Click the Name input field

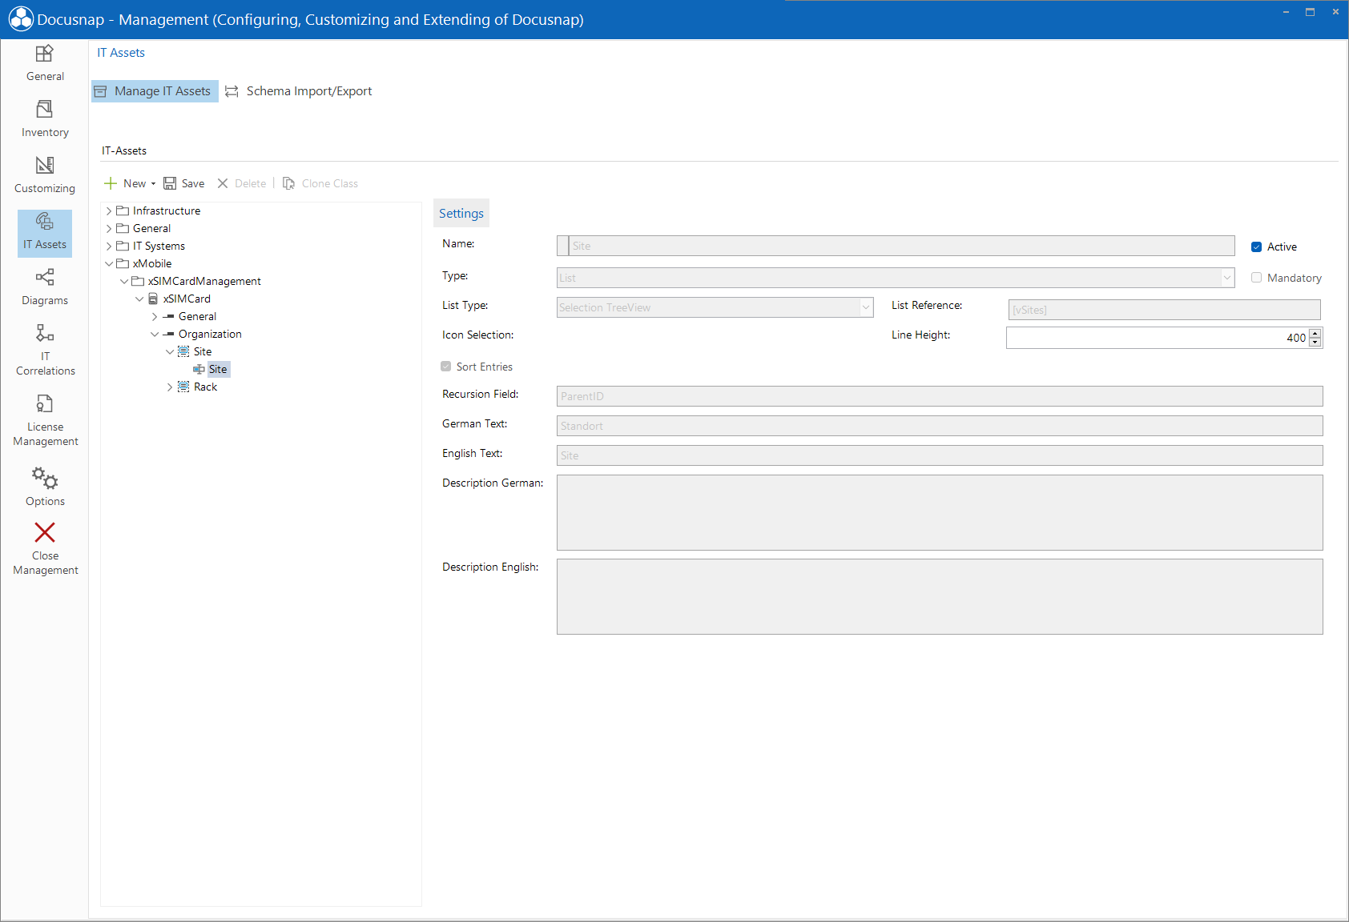pyautogui.click(x=896, y=246)
